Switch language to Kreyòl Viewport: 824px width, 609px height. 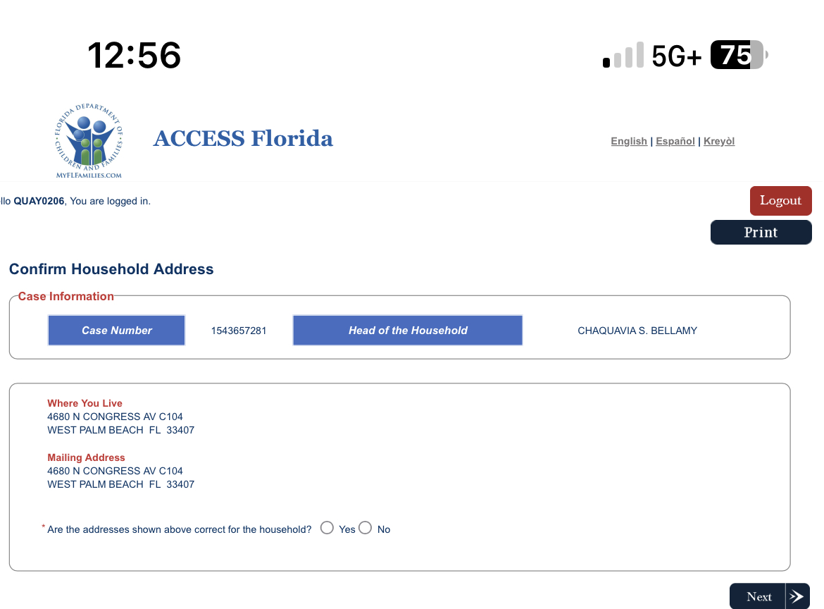(x=719, y=141)
